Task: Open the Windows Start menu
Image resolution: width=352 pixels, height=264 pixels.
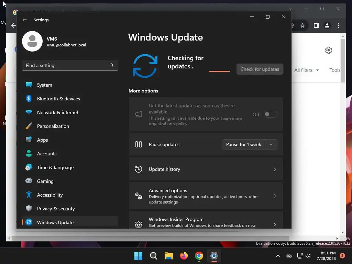Action: [138, 256]
